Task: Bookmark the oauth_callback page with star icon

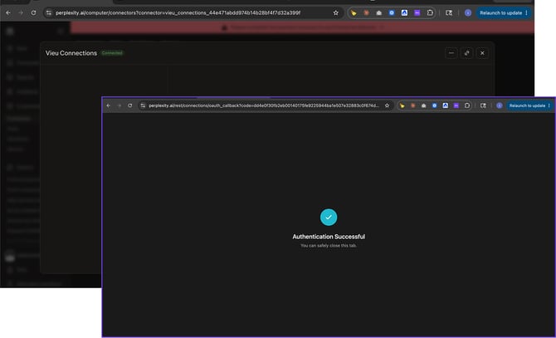Action: [x=387, y=105]
